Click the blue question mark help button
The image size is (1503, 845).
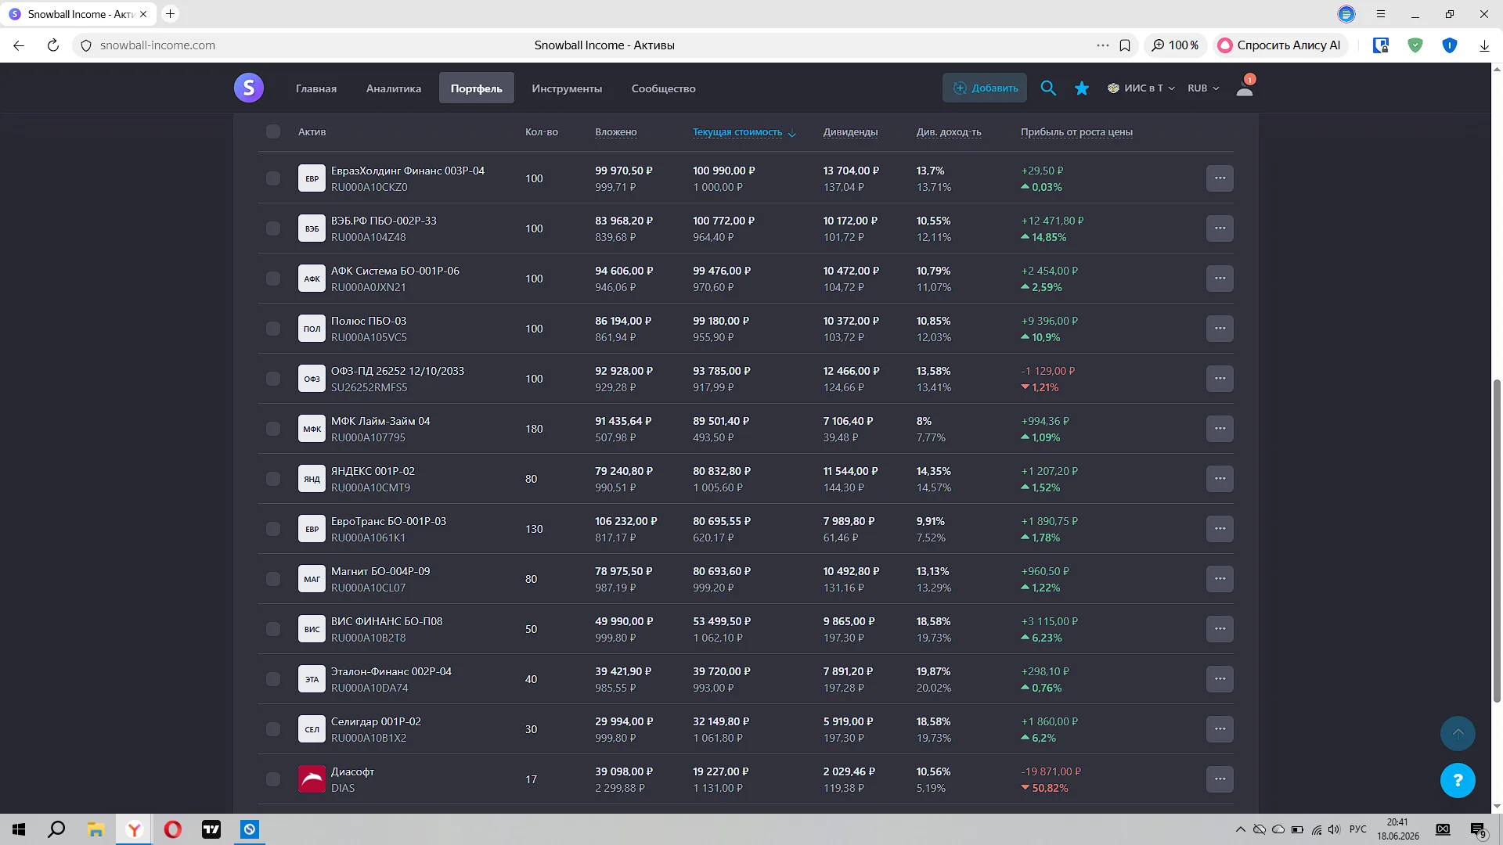pyautogui.click(x=1458, y=780)
